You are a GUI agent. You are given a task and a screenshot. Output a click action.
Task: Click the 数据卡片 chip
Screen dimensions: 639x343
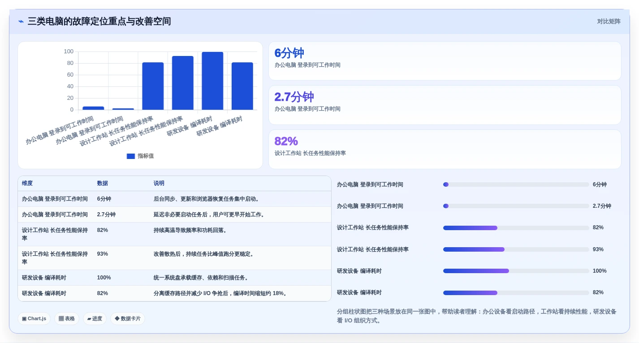click(x=128, y=319)
